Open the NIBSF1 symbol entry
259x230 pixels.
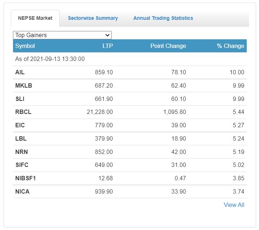25,178
